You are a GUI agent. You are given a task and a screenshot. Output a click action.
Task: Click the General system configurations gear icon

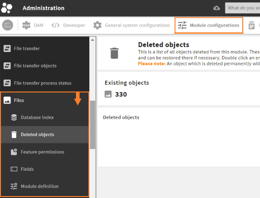click(97, 25)
